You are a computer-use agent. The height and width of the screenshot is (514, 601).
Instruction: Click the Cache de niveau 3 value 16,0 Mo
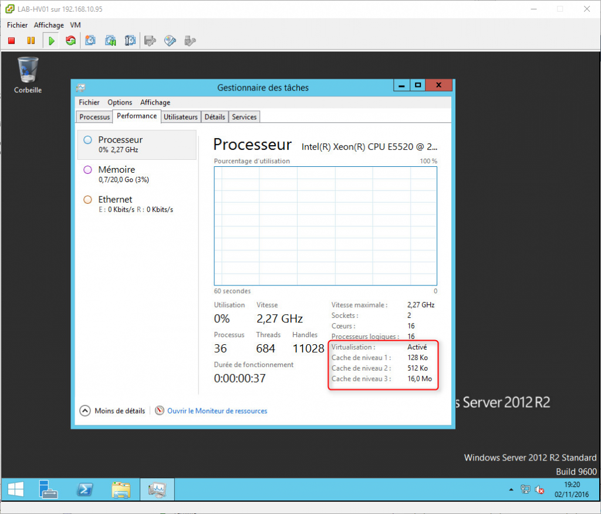coord(420,378)
